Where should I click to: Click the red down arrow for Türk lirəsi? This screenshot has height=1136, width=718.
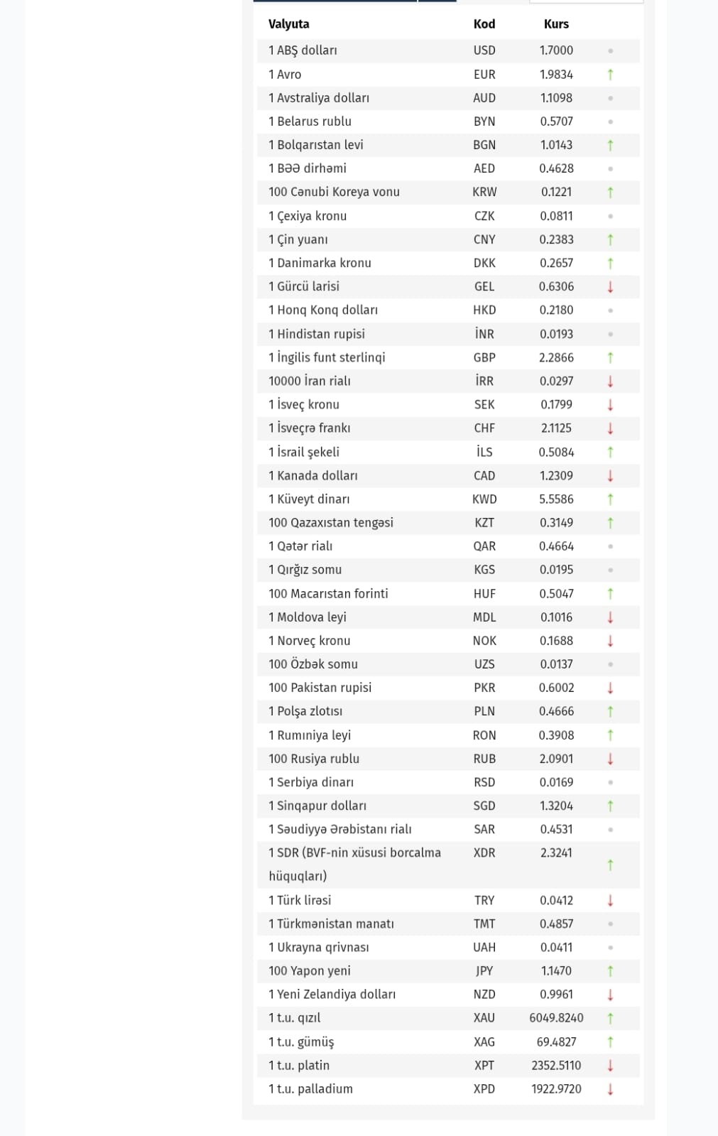pyautogui.click(x=610, y=901)
